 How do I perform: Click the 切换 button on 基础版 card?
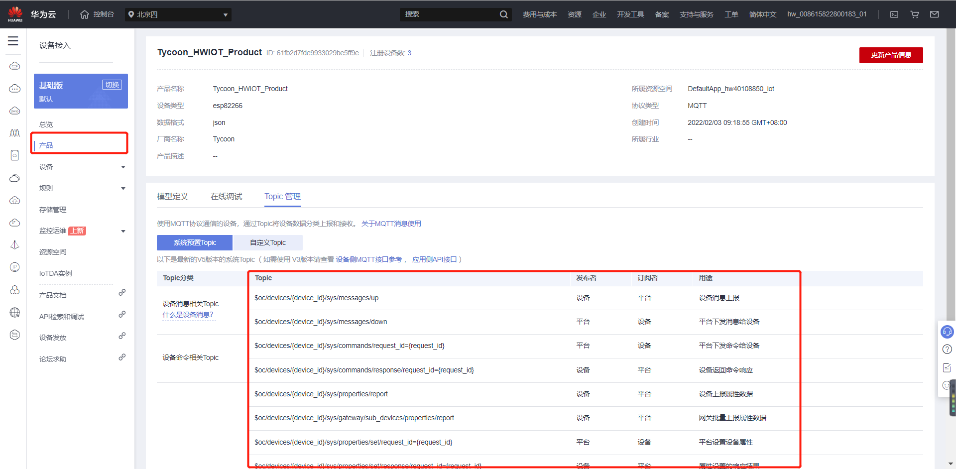pyautogui.click(x=112, y=85)
